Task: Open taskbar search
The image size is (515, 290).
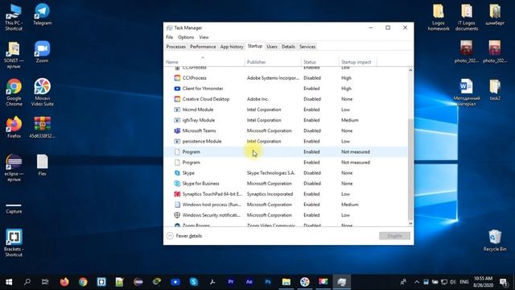Action: coord(27,282)
